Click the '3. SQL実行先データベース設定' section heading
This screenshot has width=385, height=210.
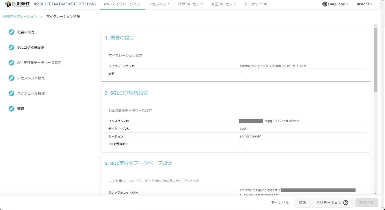[x=139, y=163]
